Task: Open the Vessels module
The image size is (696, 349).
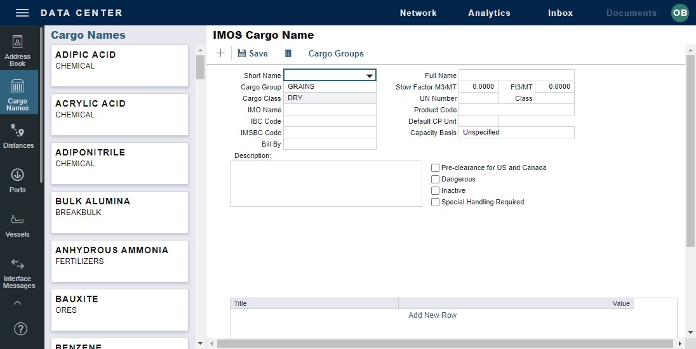Action: click(18, 225)
